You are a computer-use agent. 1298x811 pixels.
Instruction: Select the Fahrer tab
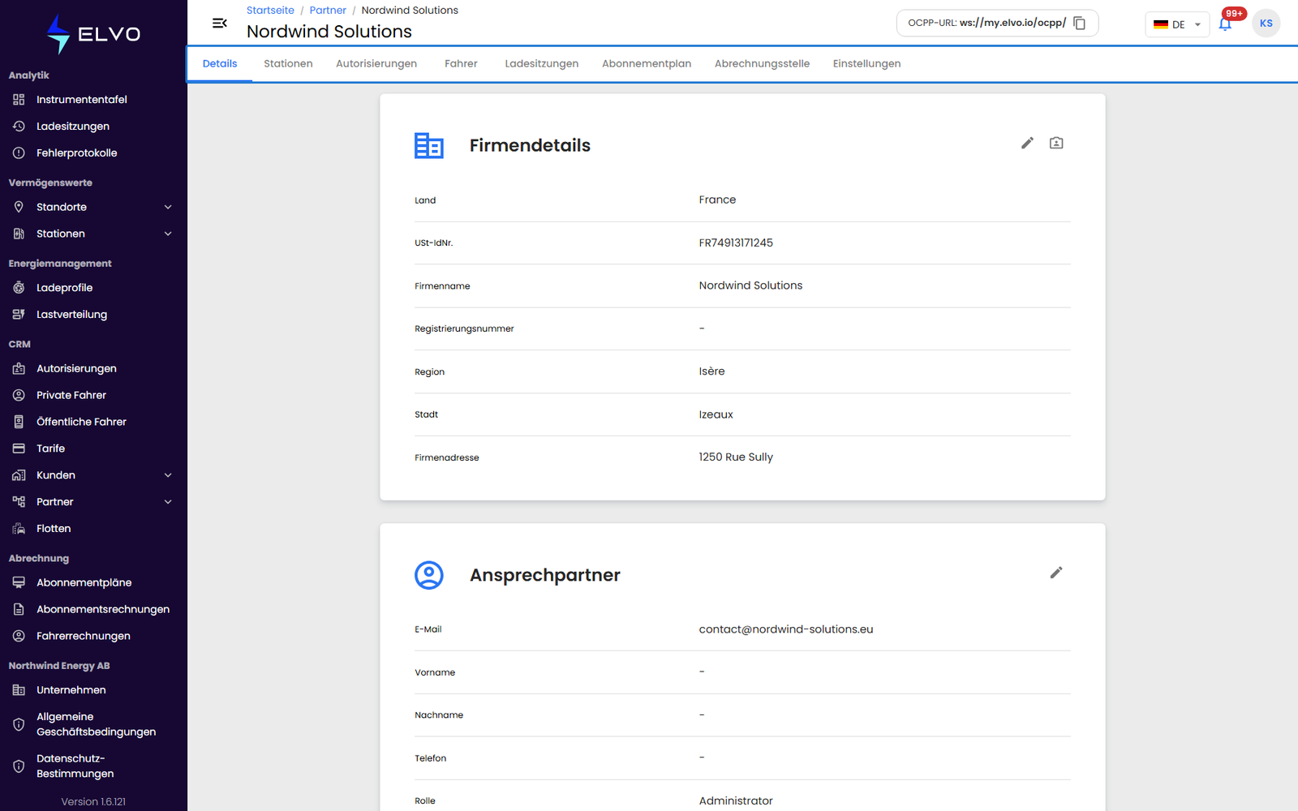[461, 64]
